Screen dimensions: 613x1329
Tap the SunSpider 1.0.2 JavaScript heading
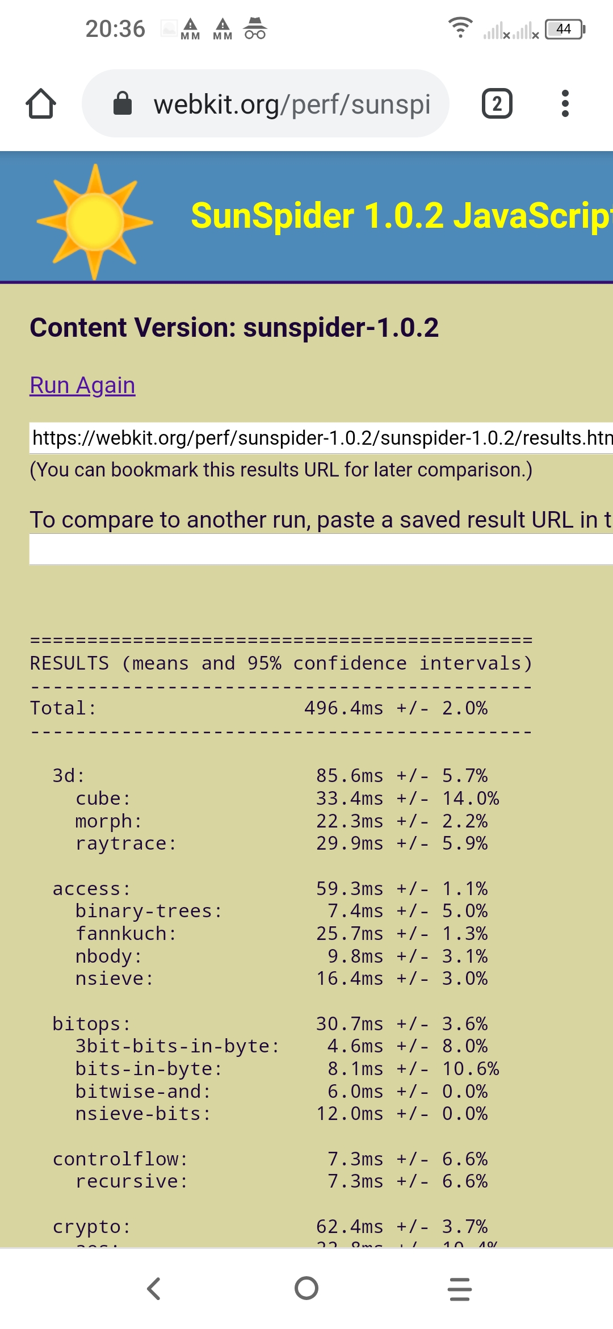tap(401, 216)
